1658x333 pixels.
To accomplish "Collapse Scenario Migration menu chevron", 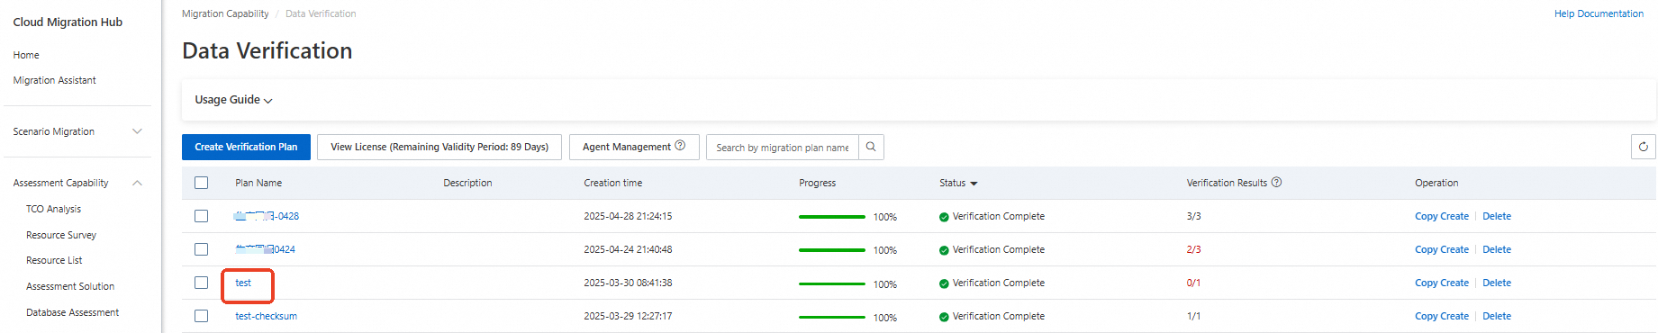I will tap(137, 131).
